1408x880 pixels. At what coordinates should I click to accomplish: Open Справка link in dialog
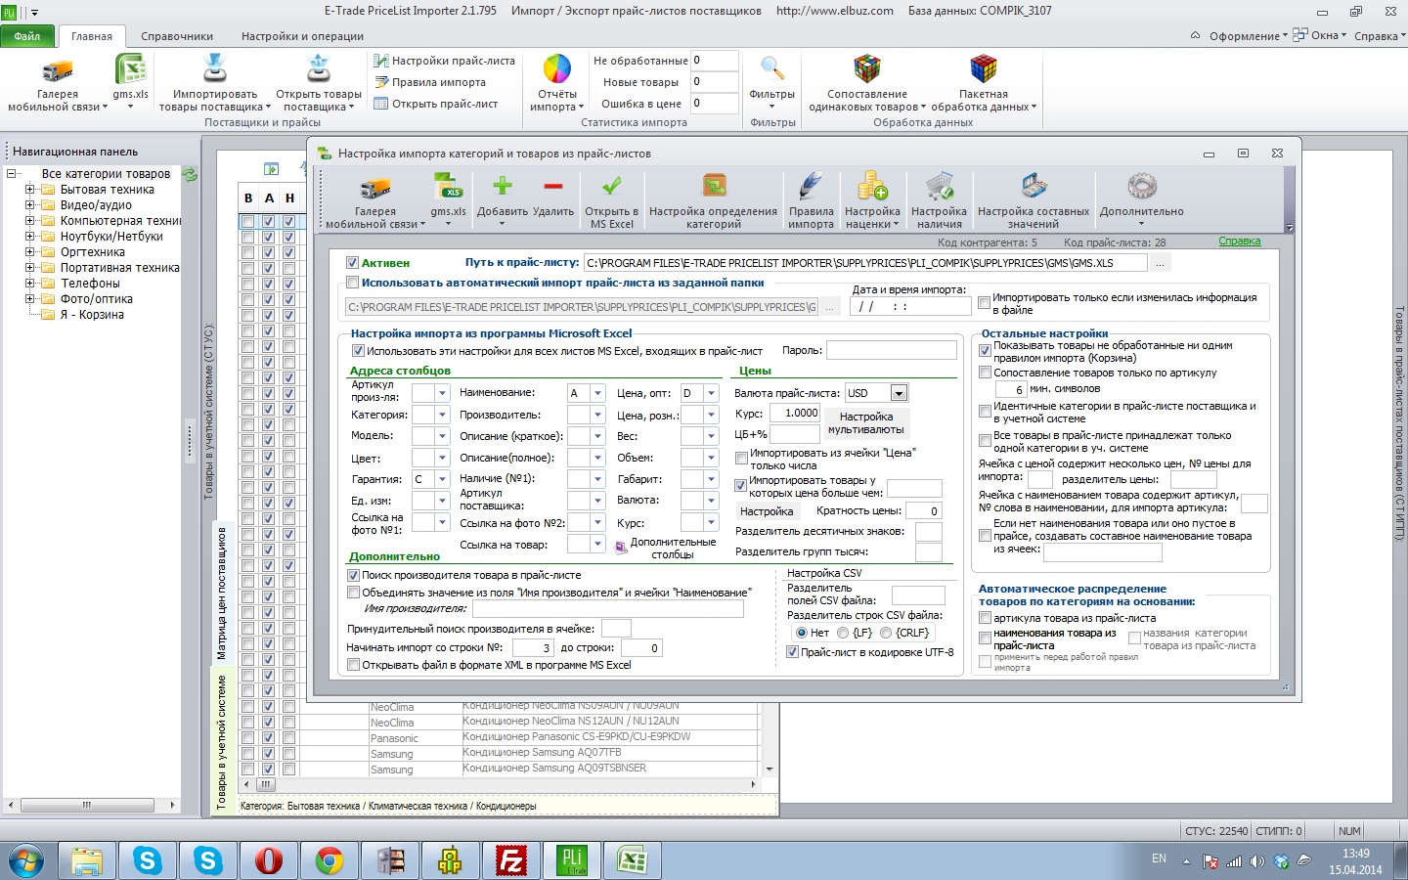point(1239,242)
